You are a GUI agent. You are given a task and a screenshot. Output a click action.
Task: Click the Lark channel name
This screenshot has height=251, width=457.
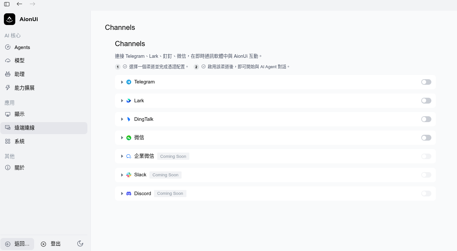click(139, 101)
